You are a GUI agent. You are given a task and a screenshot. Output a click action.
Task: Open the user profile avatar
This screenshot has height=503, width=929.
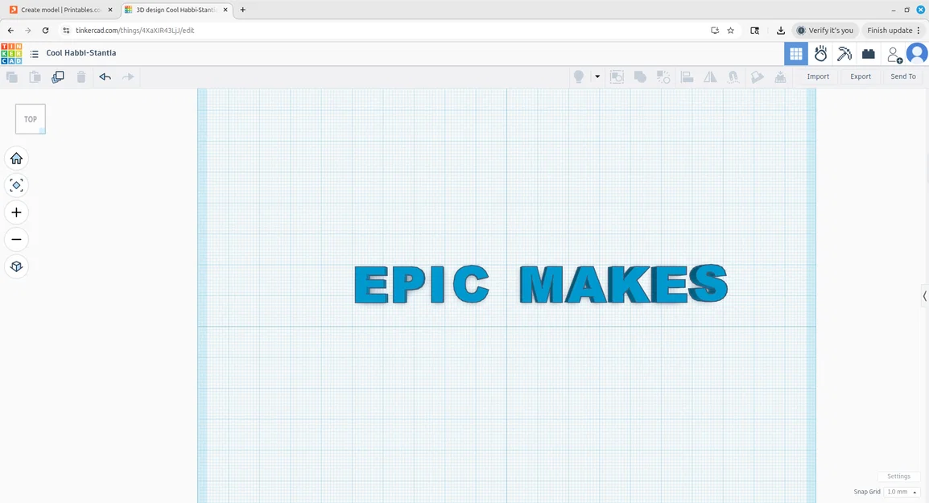[917, 54]
